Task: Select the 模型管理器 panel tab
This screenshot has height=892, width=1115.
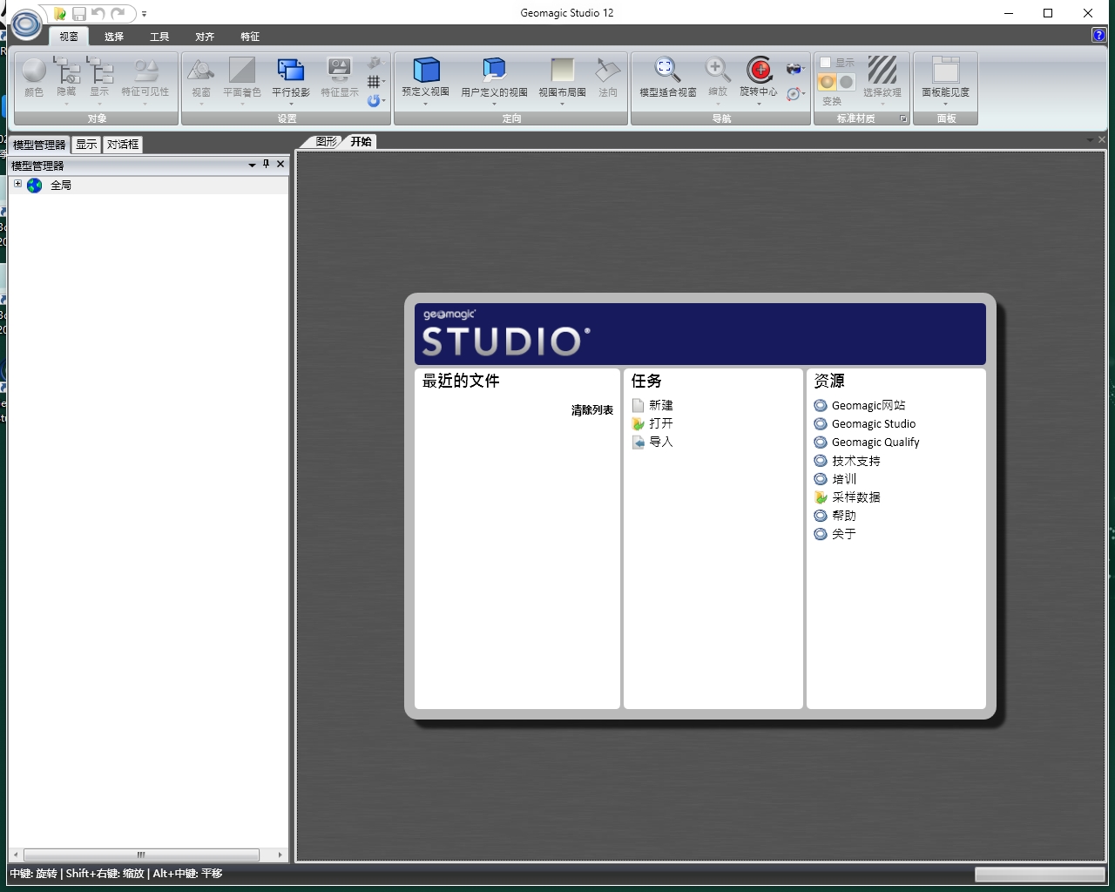Action: tap(39, 145)
